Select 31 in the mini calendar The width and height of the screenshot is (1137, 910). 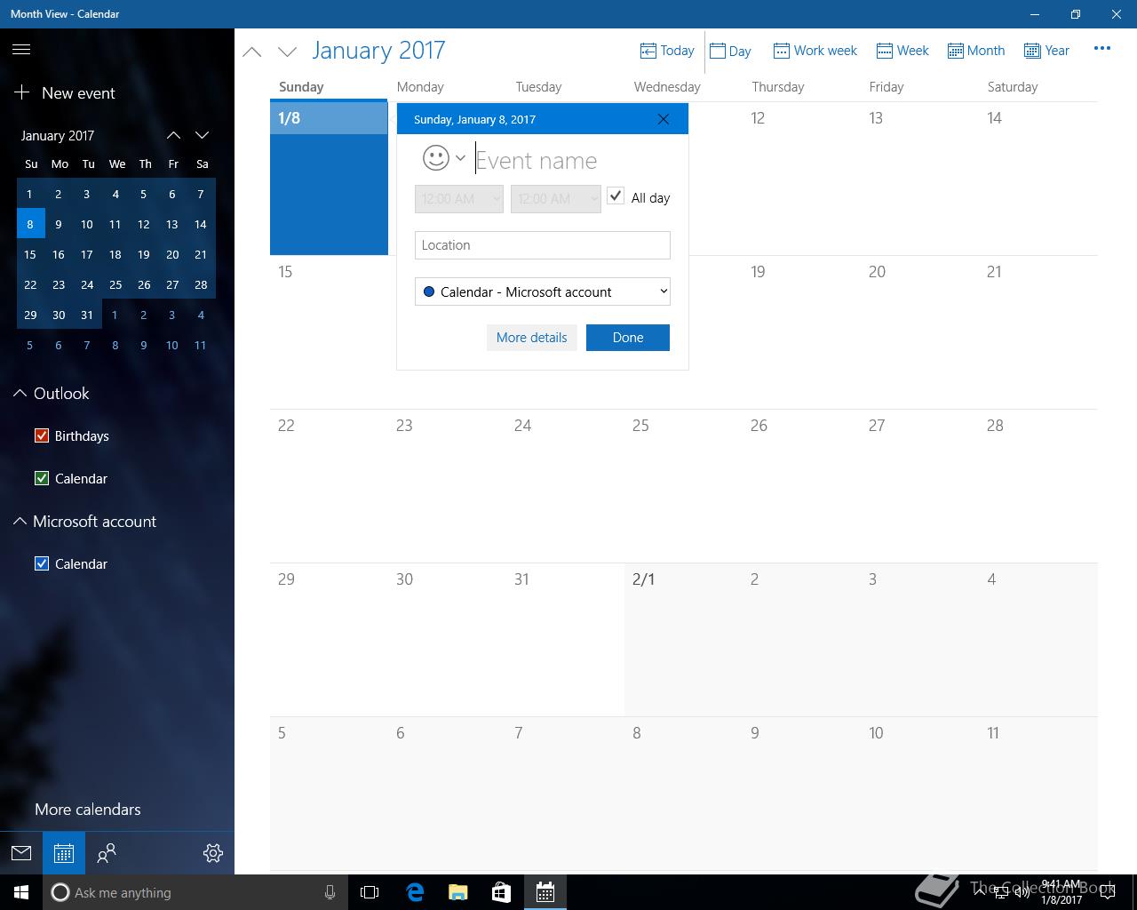click(x=87, y=315)
